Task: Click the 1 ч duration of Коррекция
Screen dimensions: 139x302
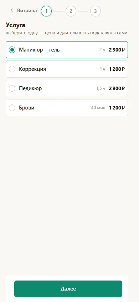Action: [x=103, y=69]
